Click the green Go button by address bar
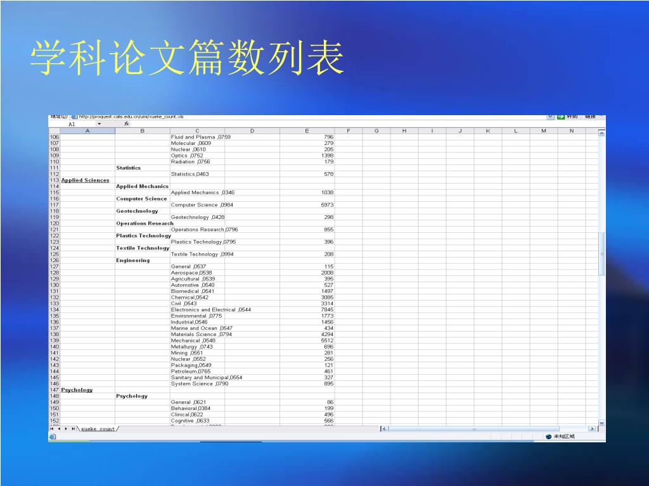Image resolution: width=649 pixels, height=486 pixels. pyautogui.click(x=561, y=117)
